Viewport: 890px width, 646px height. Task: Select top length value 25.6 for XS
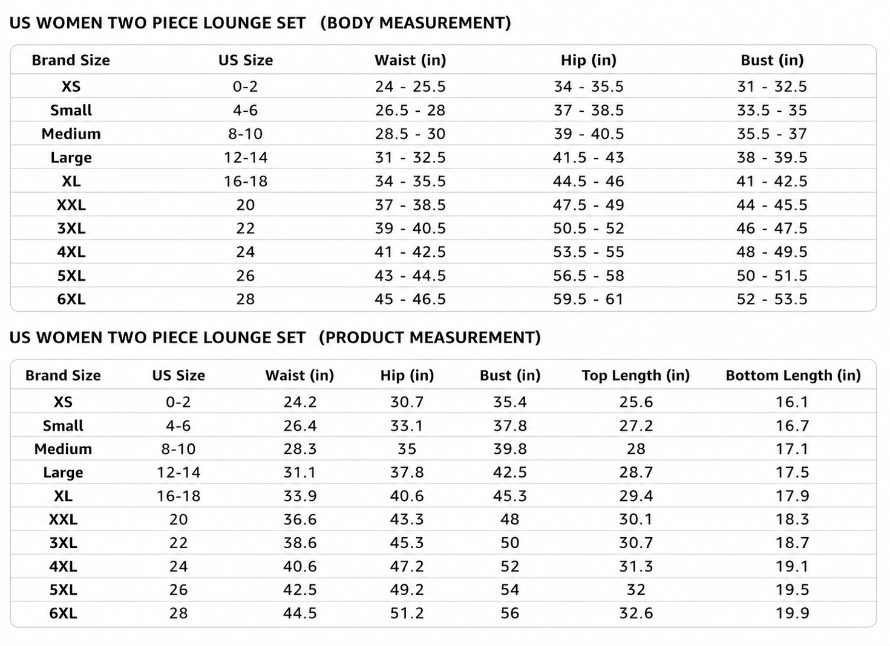(636, 402)
